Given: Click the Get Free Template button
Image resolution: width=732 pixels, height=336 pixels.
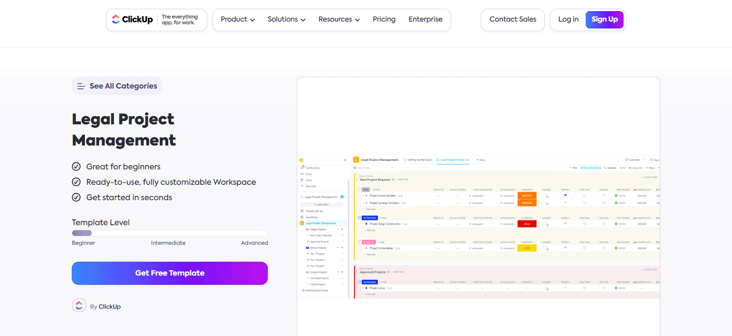Looking at the screenshot, I should (170, 273).
